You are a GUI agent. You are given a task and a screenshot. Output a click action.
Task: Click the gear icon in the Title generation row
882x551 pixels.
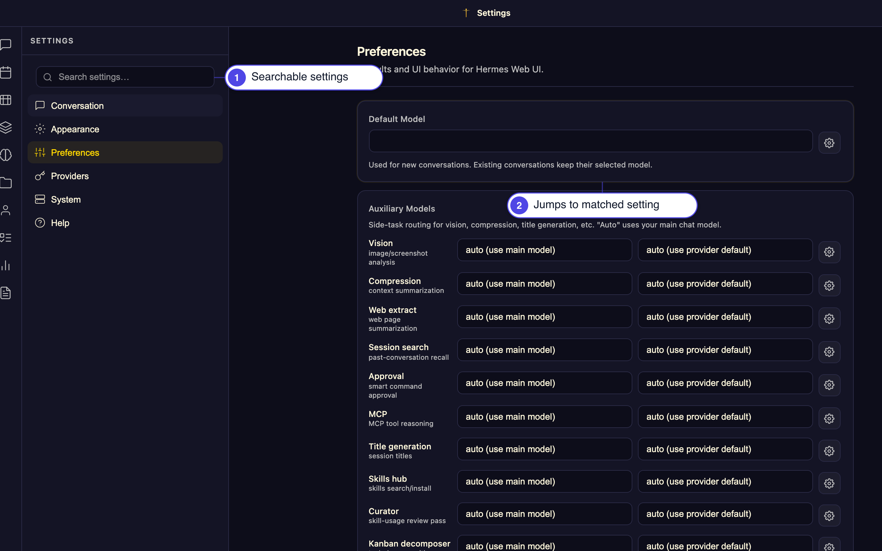(x=829, y=451)
